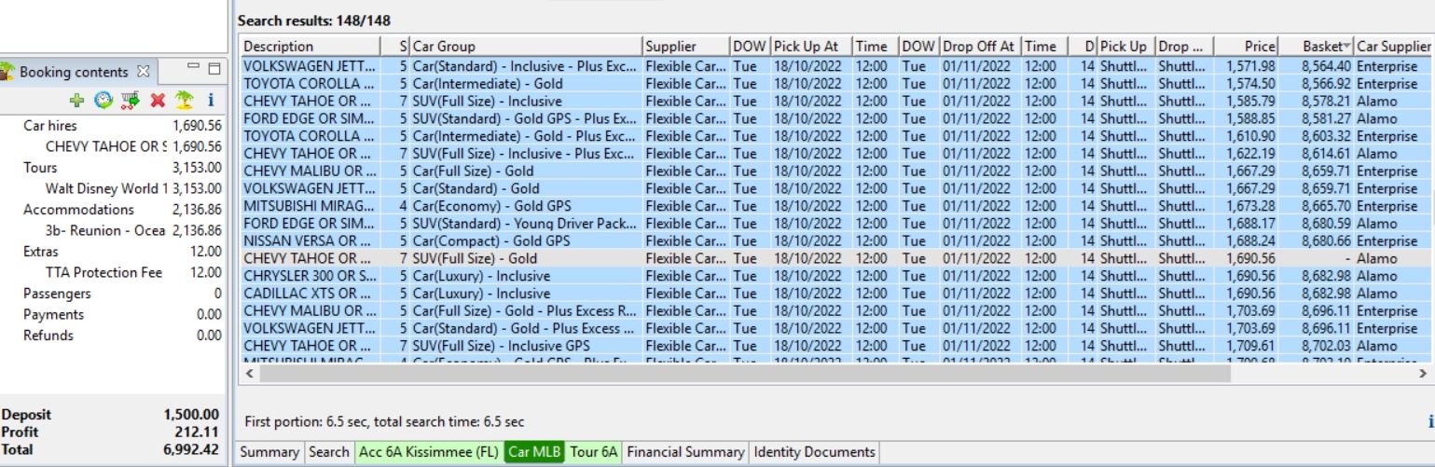Sort by the Car Supplier column header
This screenshot has width=1435, height=467.
pyautogui.click(x=1393, y=46)
